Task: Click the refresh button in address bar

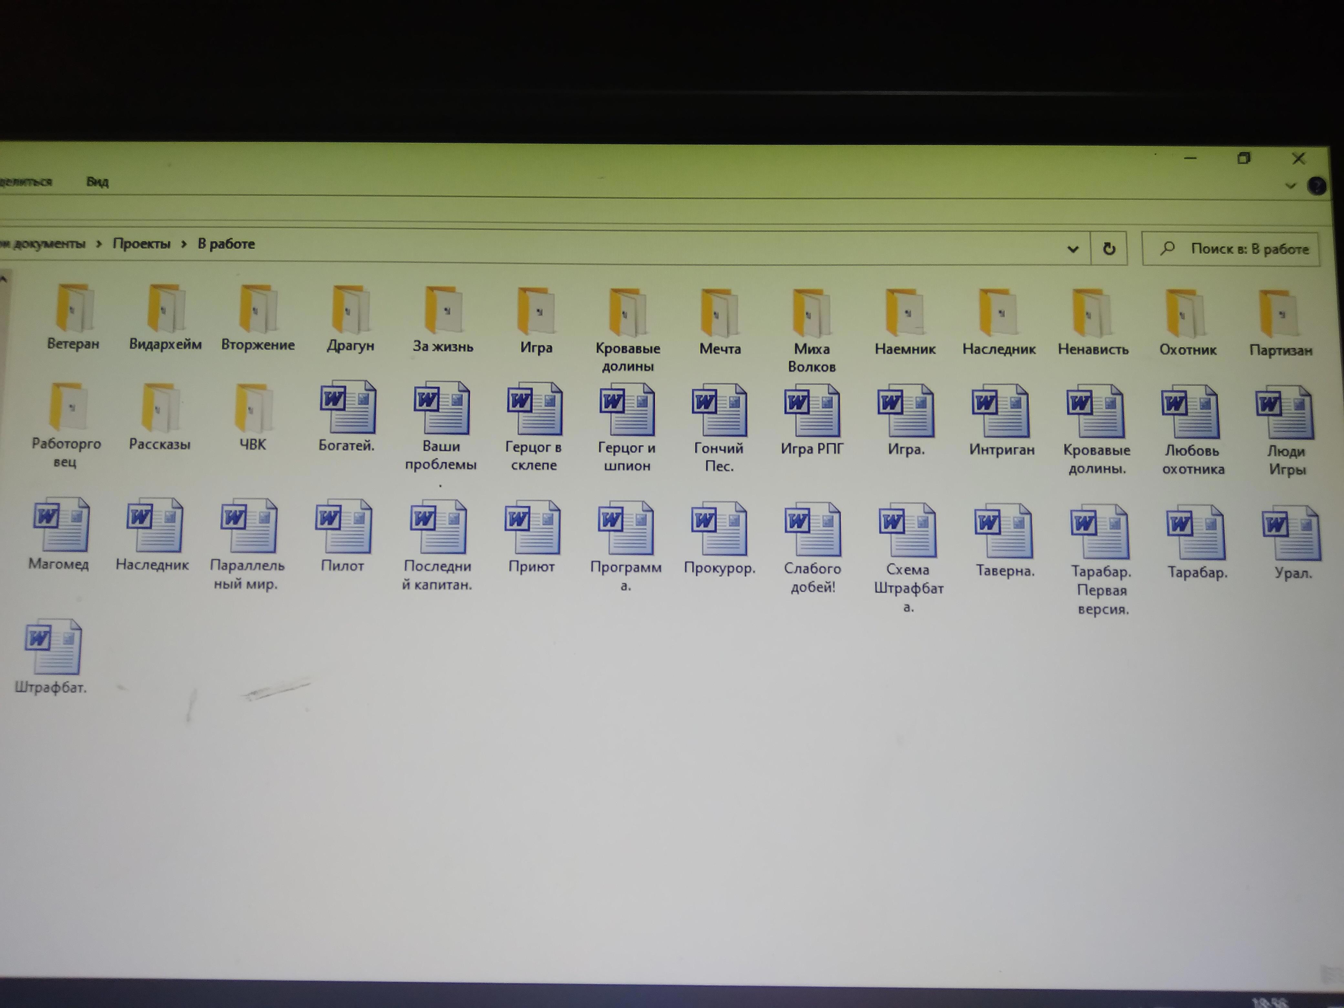Action: [1109, 248]
